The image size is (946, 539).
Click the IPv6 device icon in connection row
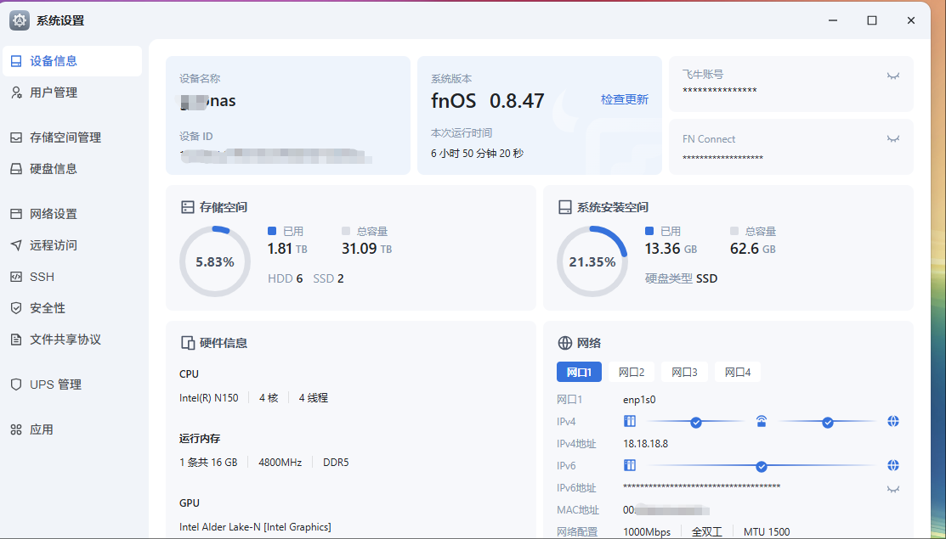(x=630, y=465)
